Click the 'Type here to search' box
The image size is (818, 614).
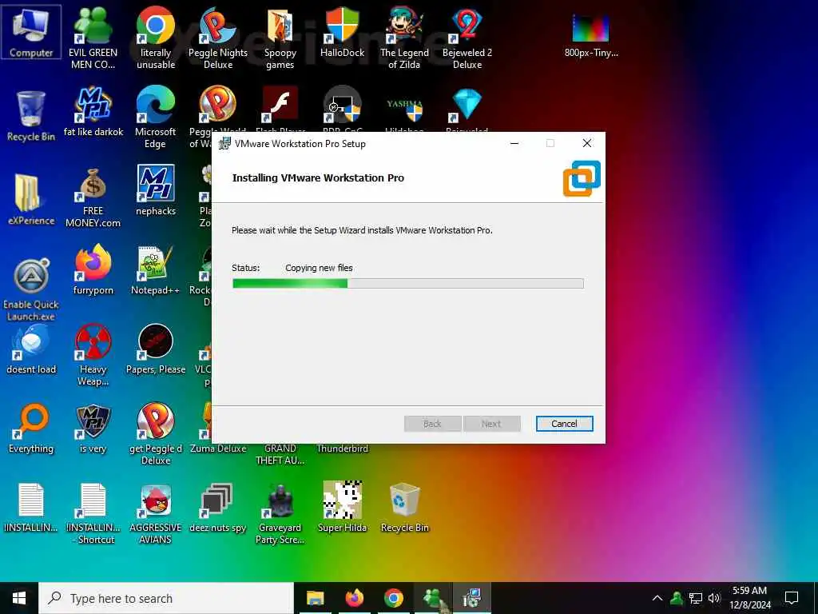point(166,598)
